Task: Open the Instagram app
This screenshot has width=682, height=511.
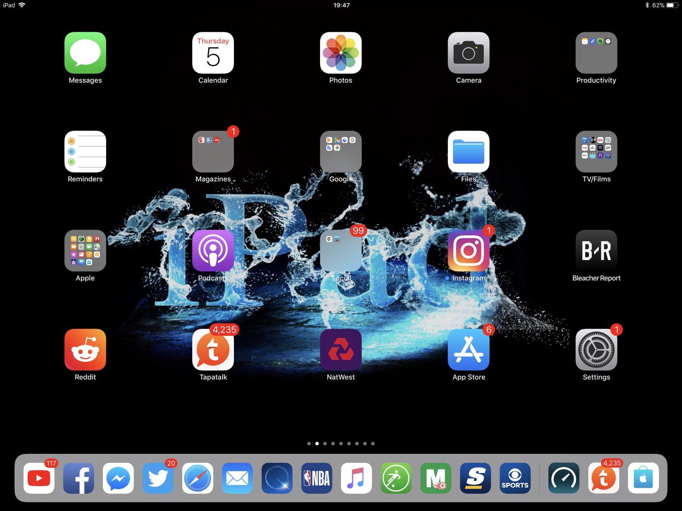Action: [469, 251]
